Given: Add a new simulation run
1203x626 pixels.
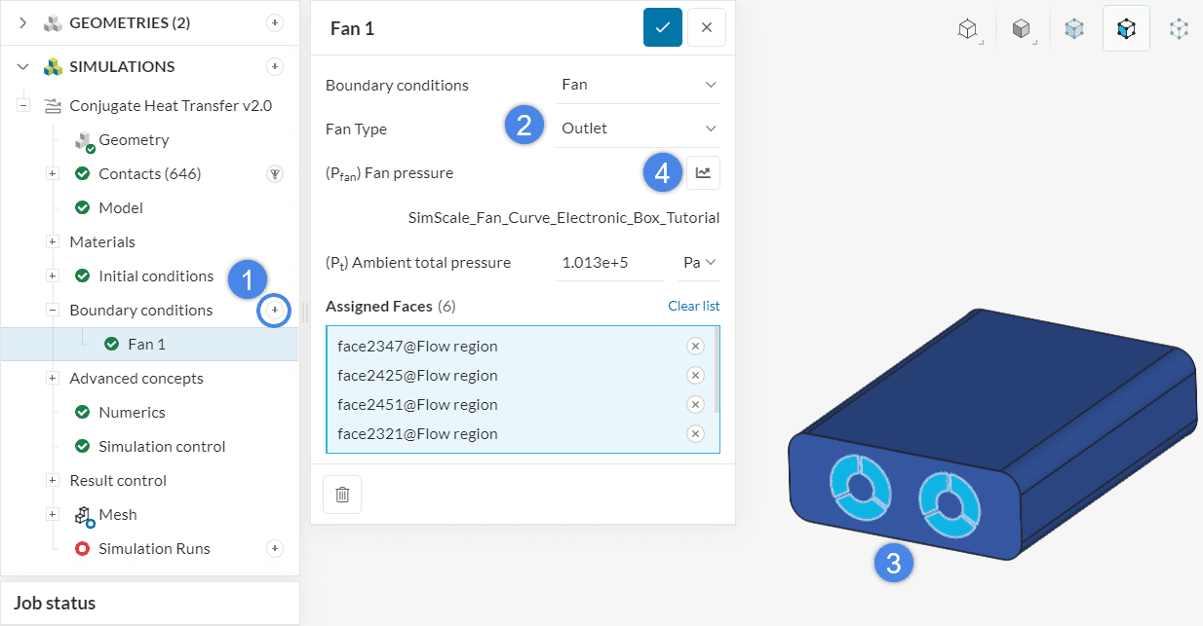Looking at the screenshot, I should point(275,548).
